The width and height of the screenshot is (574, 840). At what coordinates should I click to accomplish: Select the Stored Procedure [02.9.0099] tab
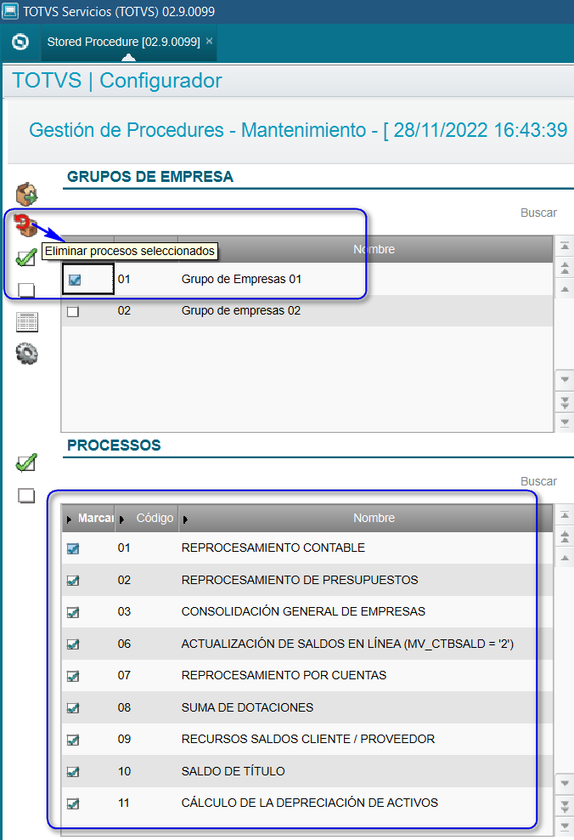(124, 42)
